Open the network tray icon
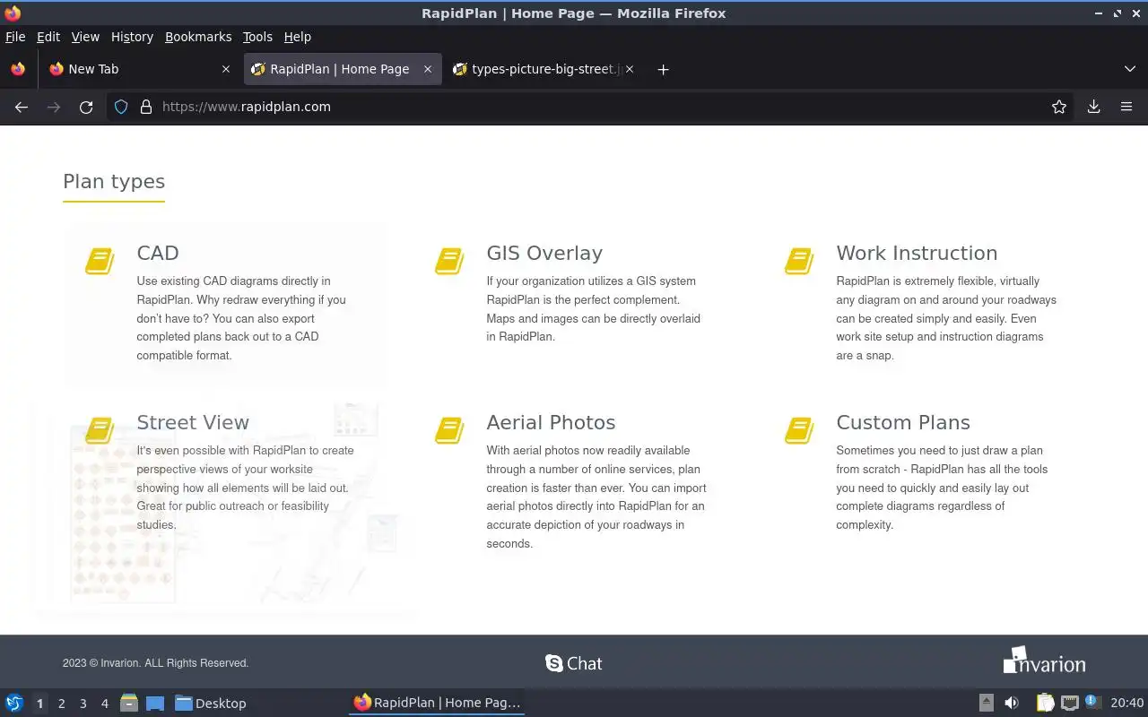This screenshot has height=717, width=1148. click(1069, 703)
